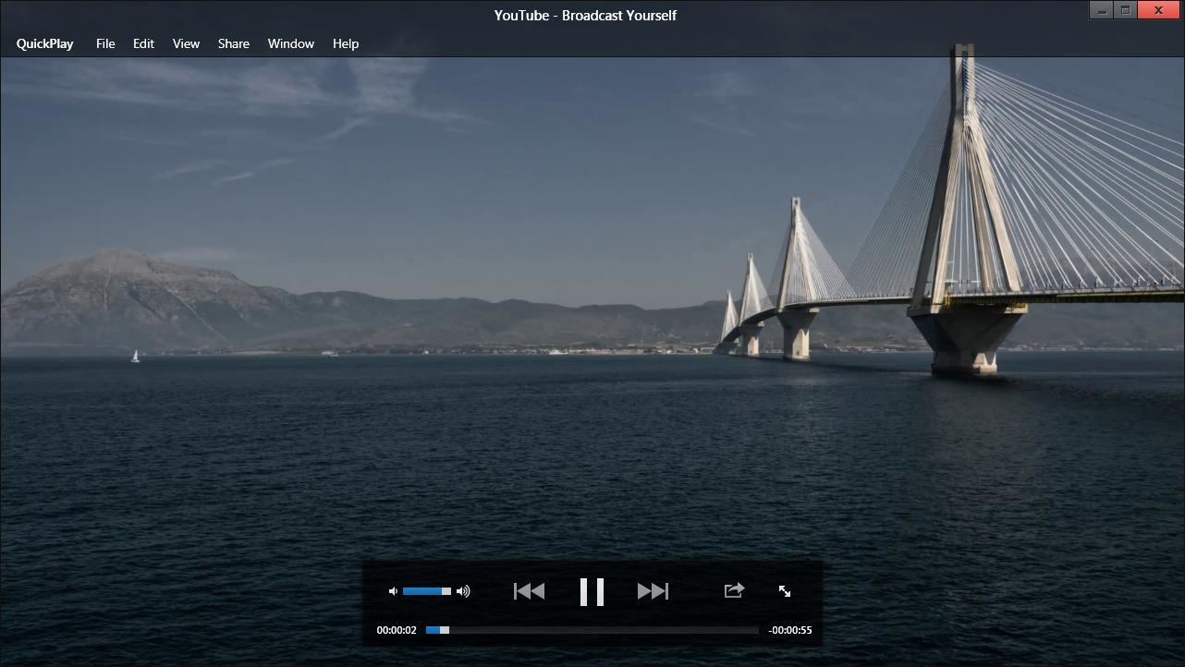Viewport: 1185px width, 667px height.
Task: Adjust the volume slider handle
Action: pyautogui.click(x=446, y=591)
